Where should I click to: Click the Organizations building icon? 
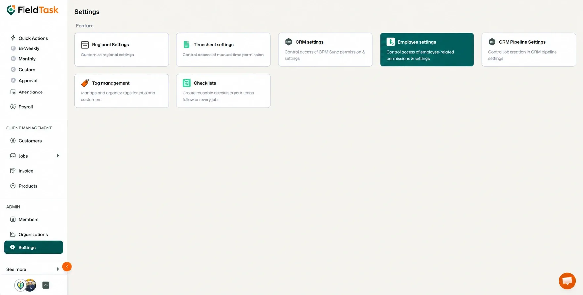coord(13,234)
